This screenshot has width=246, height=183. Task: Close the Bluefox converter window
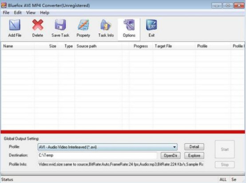[239, 6]
